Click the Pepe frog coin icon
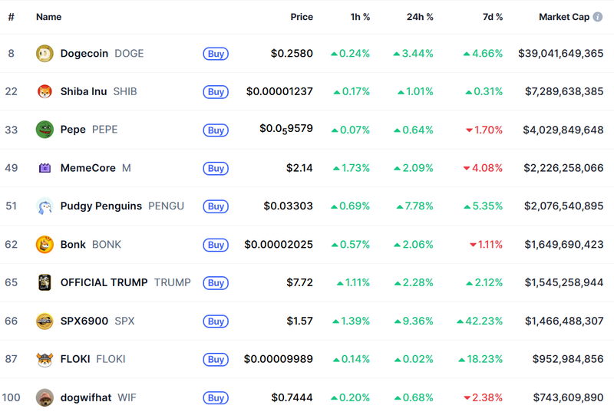The image size is (614, 412). tap(45, 130)
